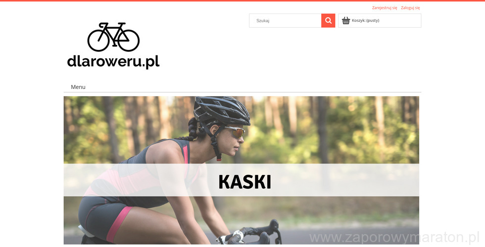Click the KASKI category heading

click(x=244, y=182)
